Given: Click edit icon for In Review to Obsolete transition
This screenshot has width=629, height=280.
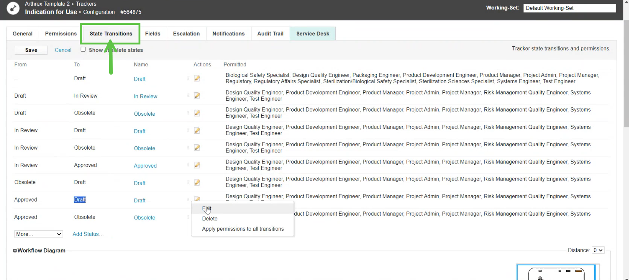Looking at the screenshot, I should [197, 148].
